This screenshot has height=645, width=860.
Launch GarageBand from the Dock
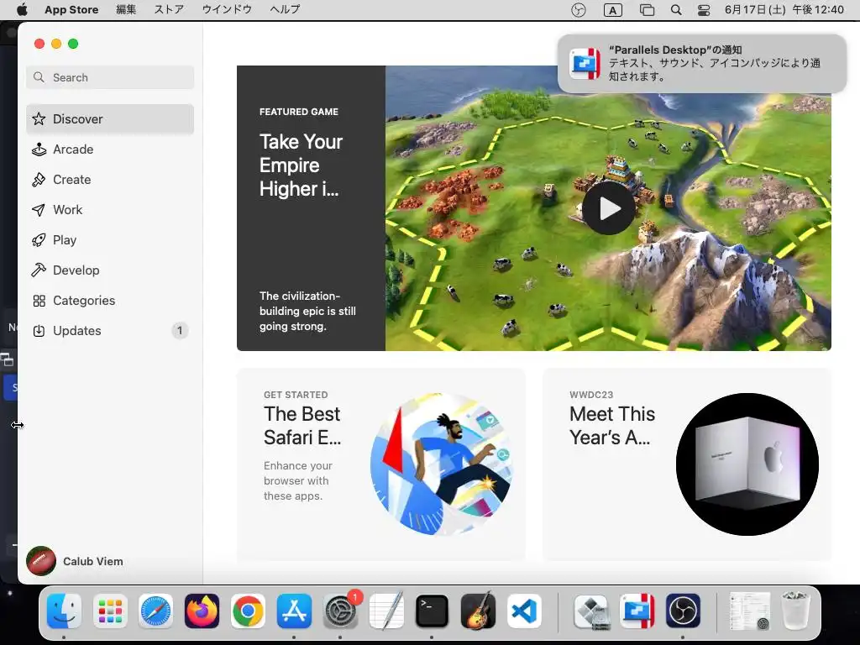tap(478, 611)
